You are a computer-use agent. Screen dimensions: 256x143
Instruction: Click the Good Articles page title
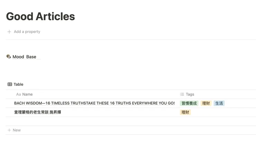(40, 16)
